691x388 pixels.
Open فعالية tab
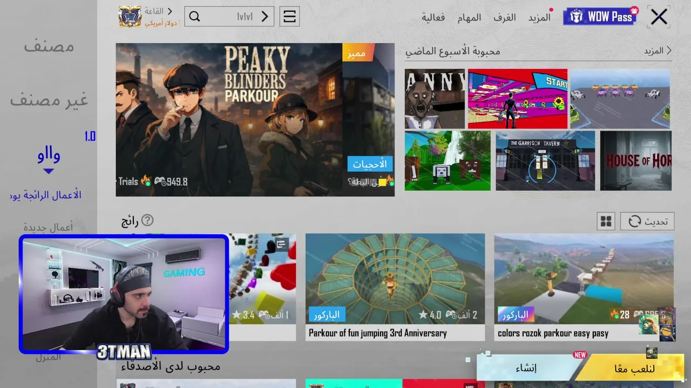tap(433, 17)
